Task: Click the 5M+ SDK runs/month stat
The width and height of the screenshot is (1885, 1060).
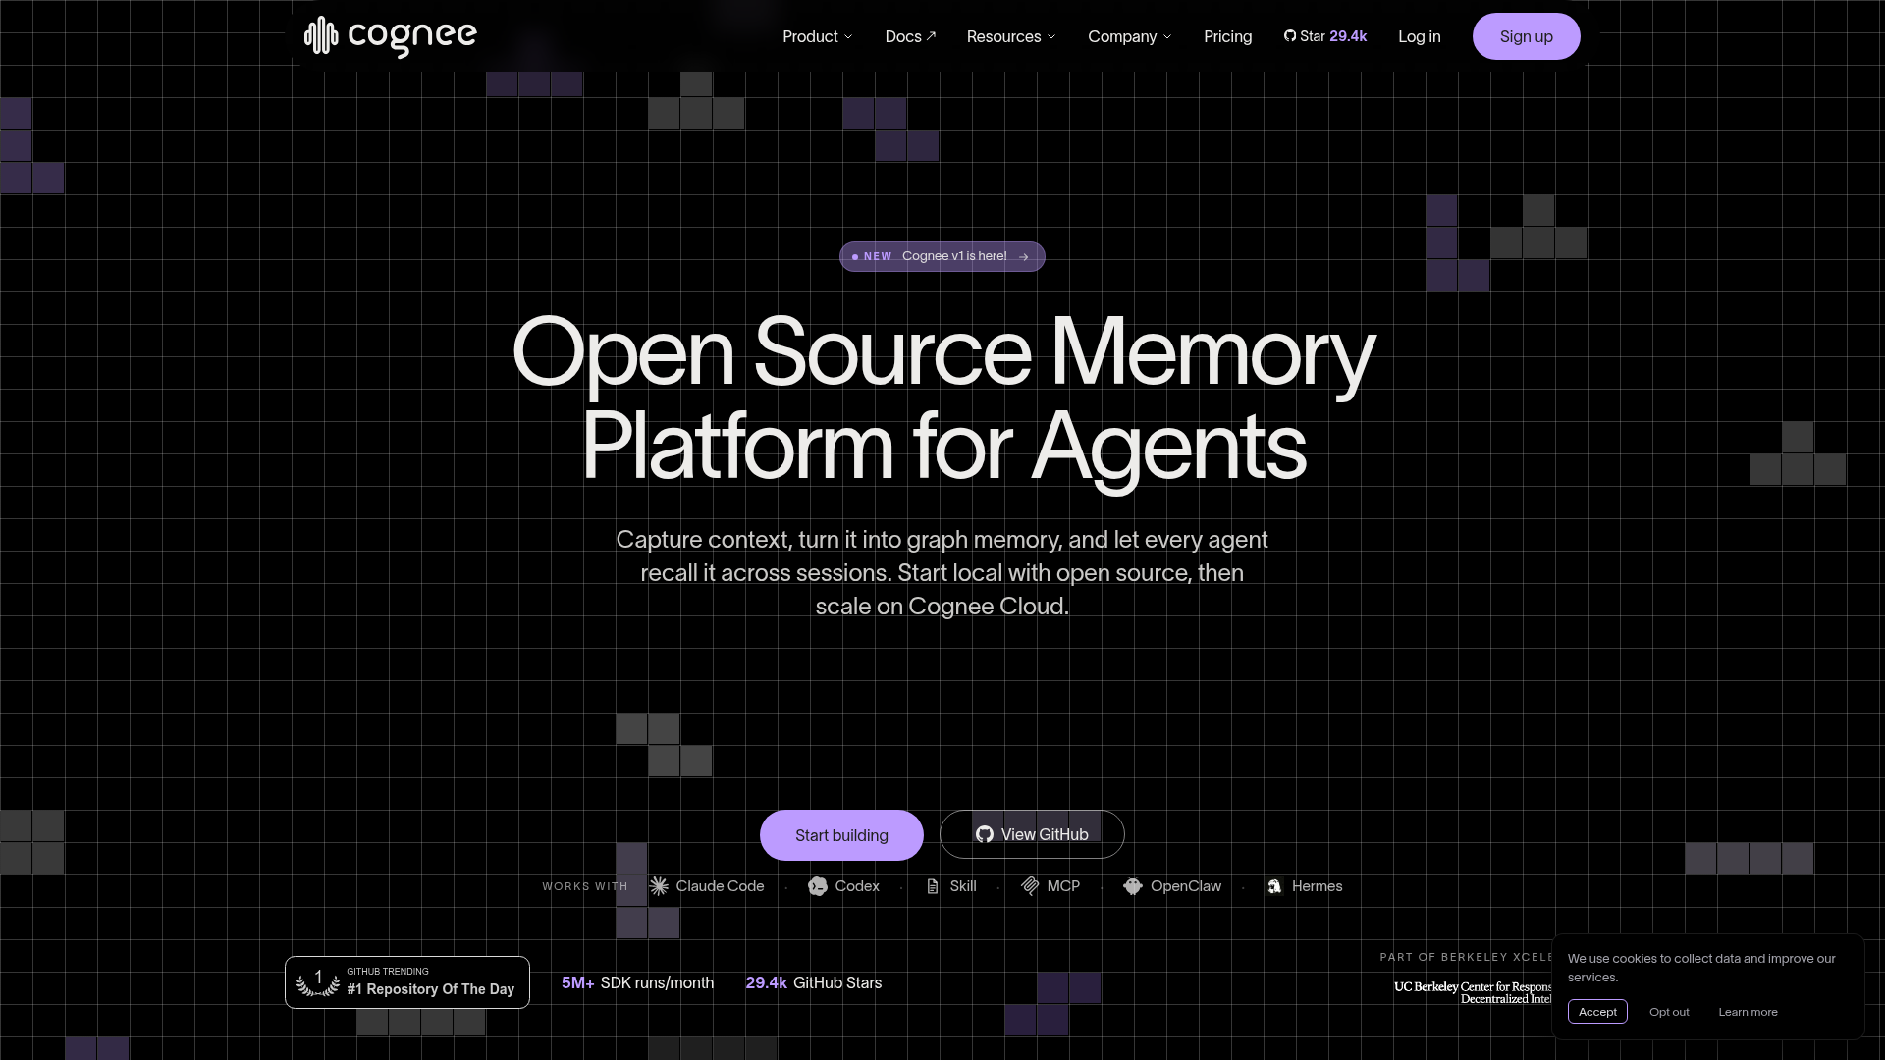Action: [x=637, y=982]
